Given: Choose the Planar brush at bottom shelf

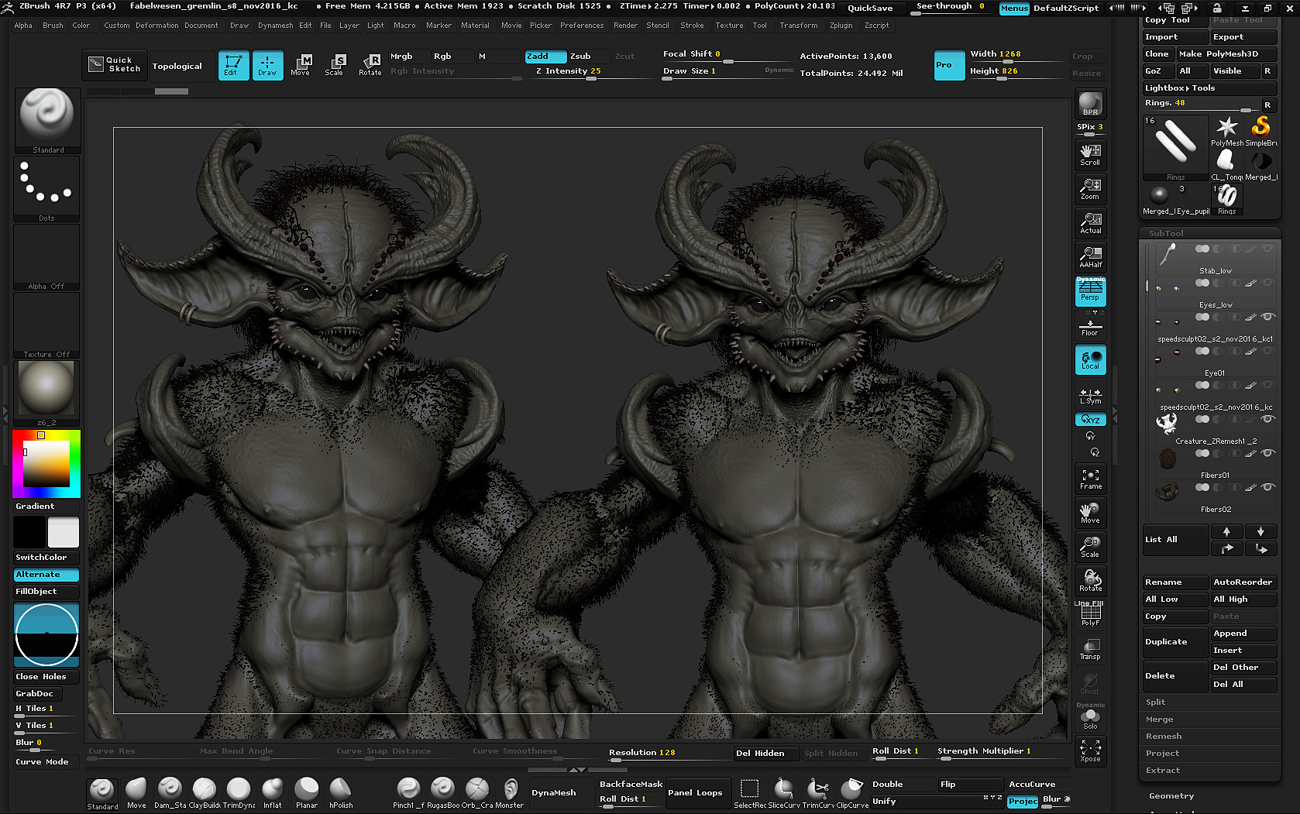Looking at the screenshot, I should 307,793.
